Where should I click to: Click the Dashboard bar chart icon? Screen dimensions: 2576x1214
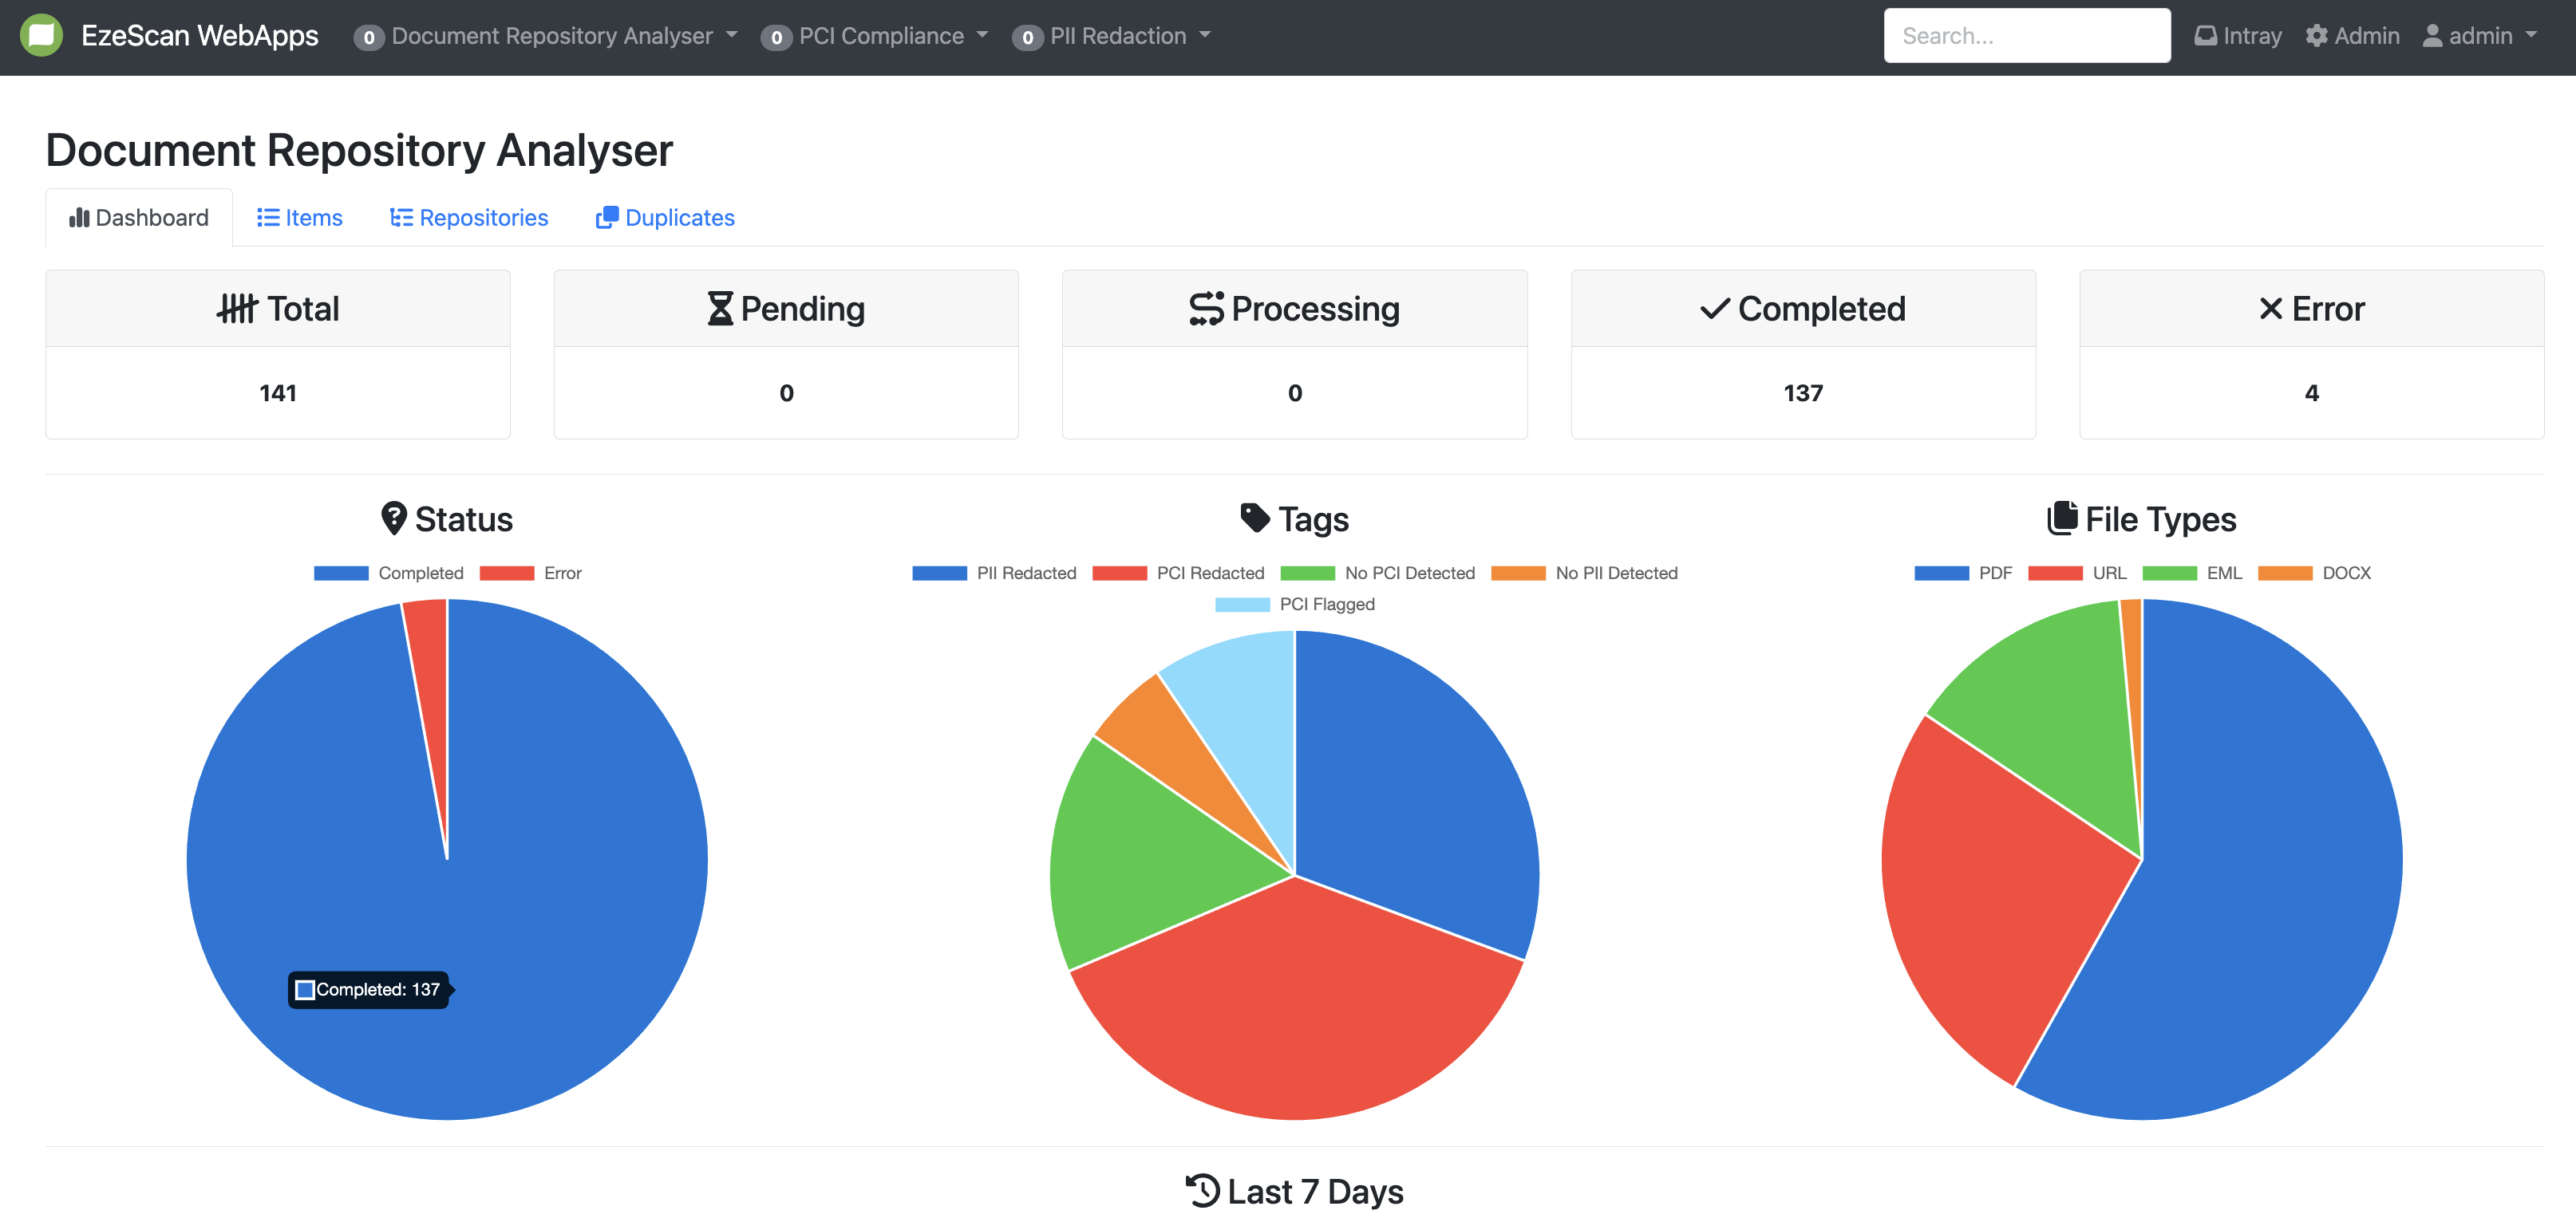point(79,218)
